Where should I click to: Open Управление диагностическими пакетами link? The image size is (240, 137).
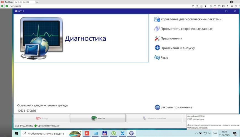191,19
